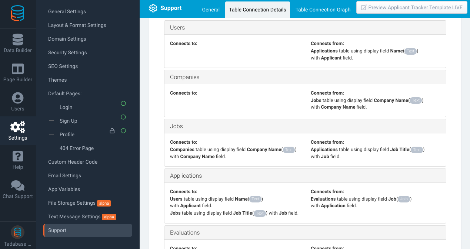Viewport: 470px width, 249px height.
Task: Click the Tadabase account avatar
Action: click(x=17, y=232)
